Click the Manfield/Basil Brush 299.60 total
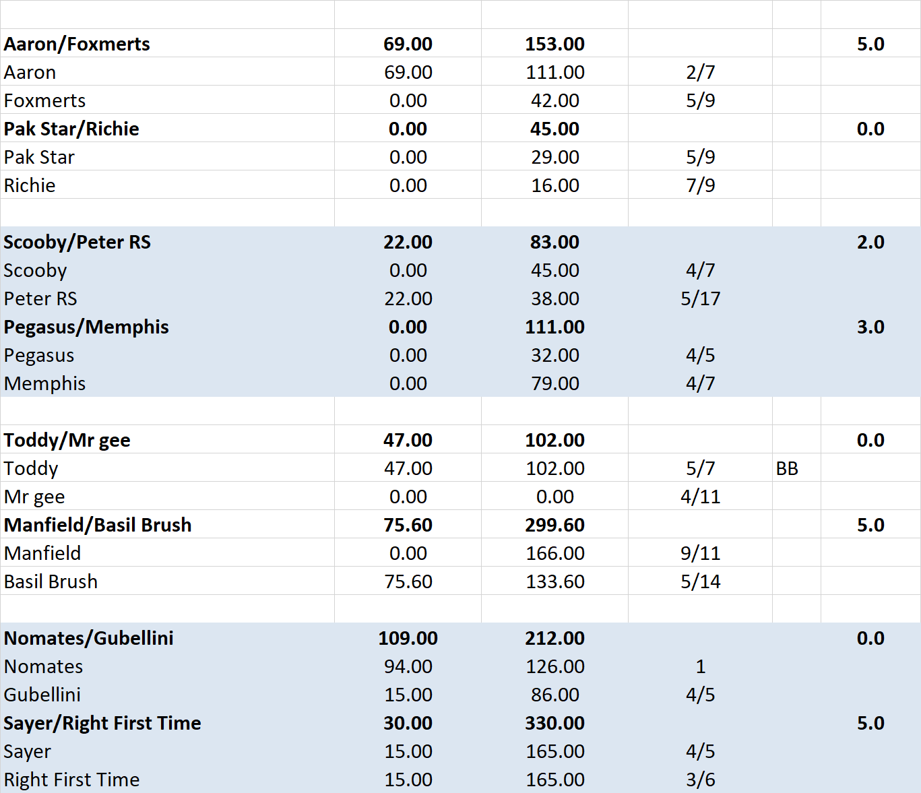 [x=554, y=525]
